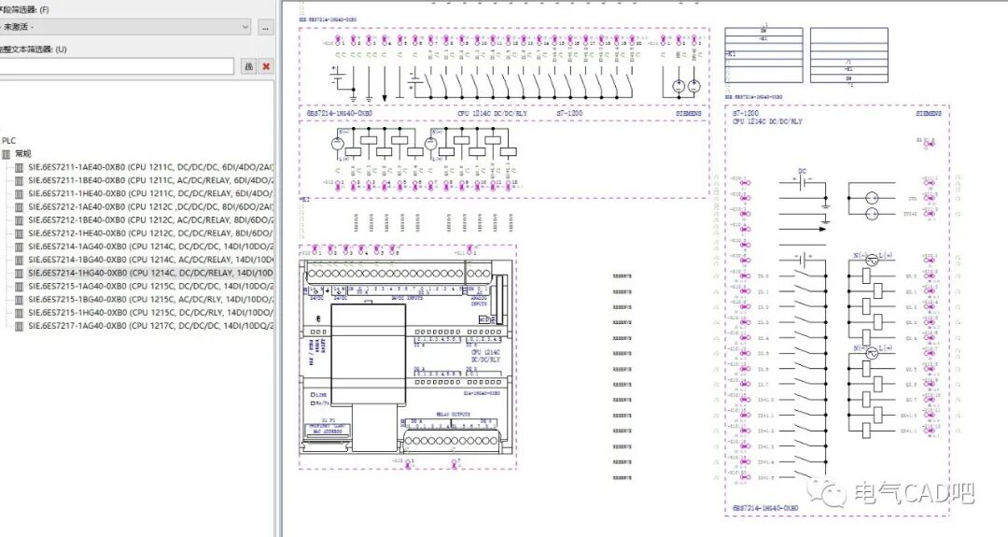The width and height of the screenshot is (1008, 537).
Task: Click the part icon of SIE.6ES7212-1AE40-0XB0
Action: click(20, 207)
